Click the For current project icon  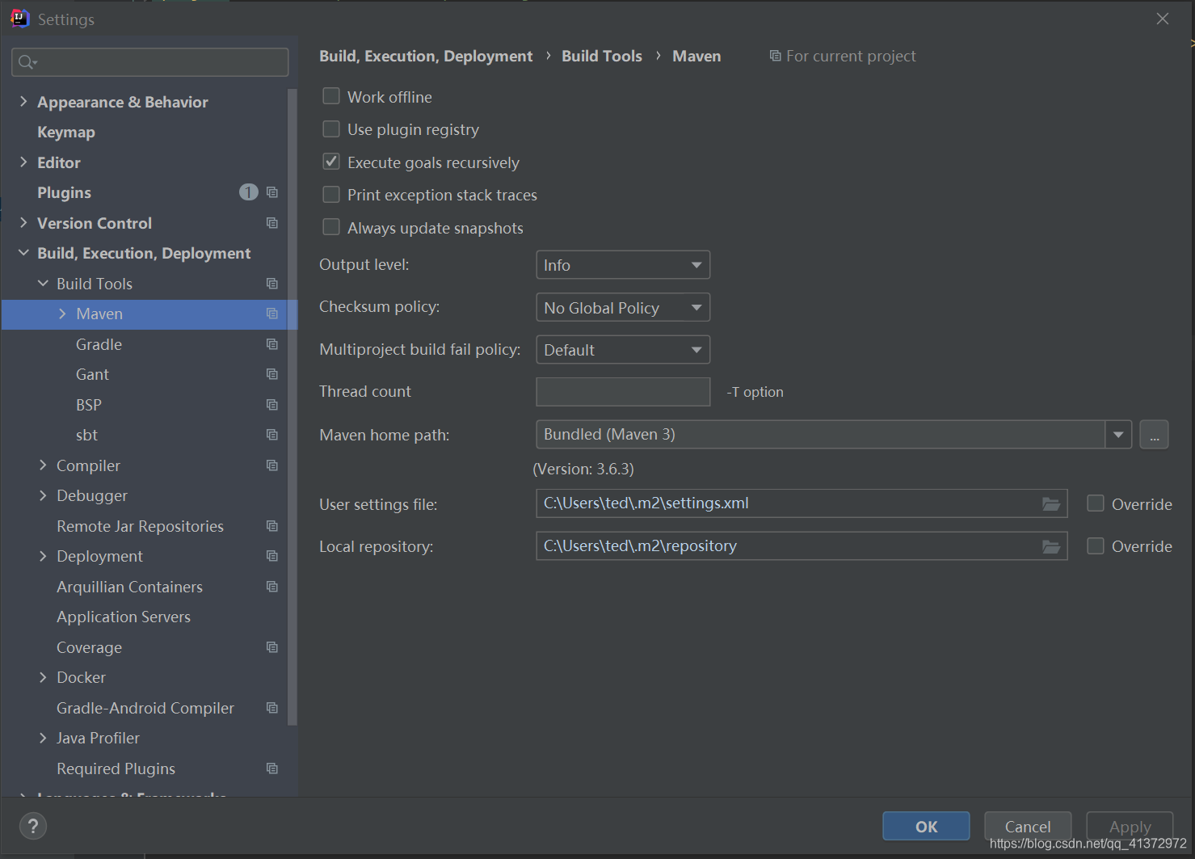point(775,56)
